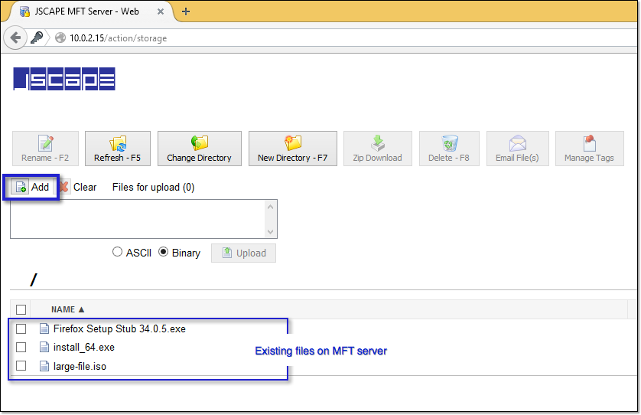The image size is (641, 415).
Task: Open the Manage Tags tool
Action: [589, 149]
